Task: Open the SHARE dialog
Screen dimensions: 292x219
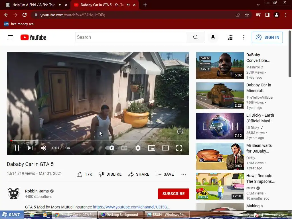Action: (x=139, y=174)
